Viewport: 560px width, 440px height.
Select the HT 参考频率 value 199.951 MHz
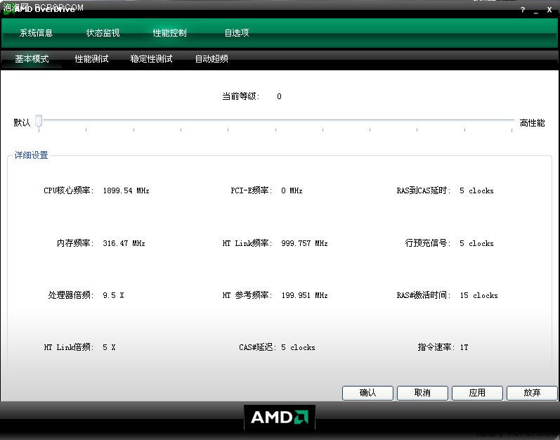coord(304,295)
